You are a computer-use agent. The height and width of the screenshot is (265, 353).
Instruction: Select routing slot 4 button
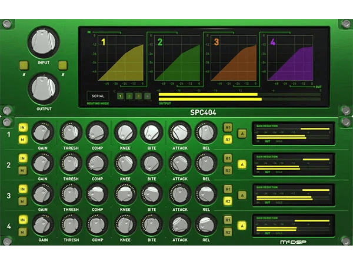[148, 96]
